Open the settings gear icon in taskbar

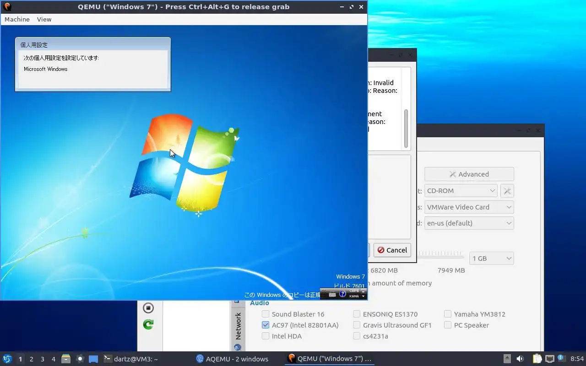(80, 359)
